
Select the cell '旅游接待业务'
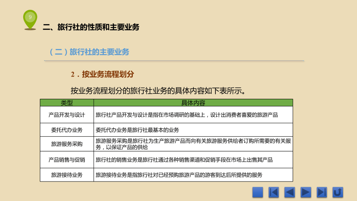[x=67, y=175]
